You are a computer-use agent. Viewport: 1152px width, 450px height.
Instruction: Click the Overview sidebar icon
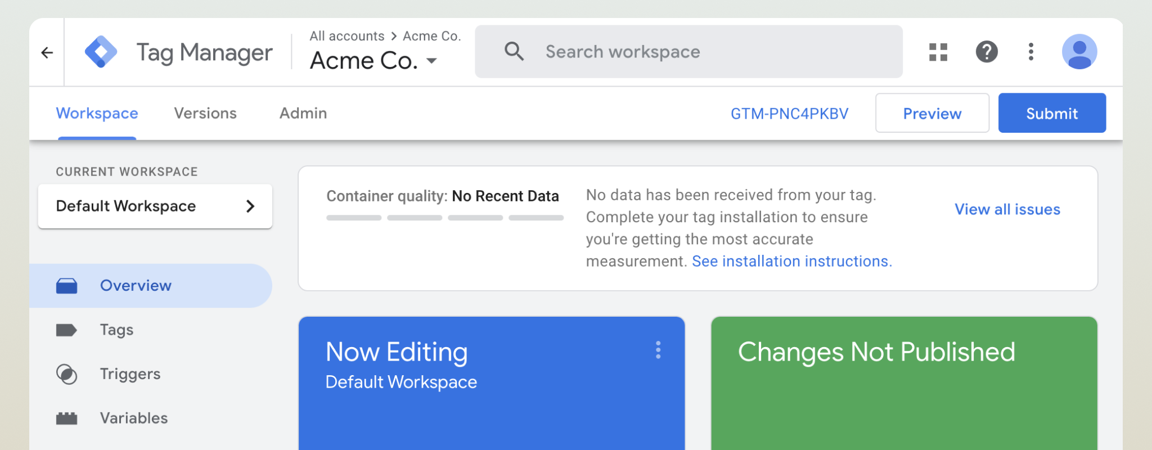pyautogui.click(x=66, y=286)
